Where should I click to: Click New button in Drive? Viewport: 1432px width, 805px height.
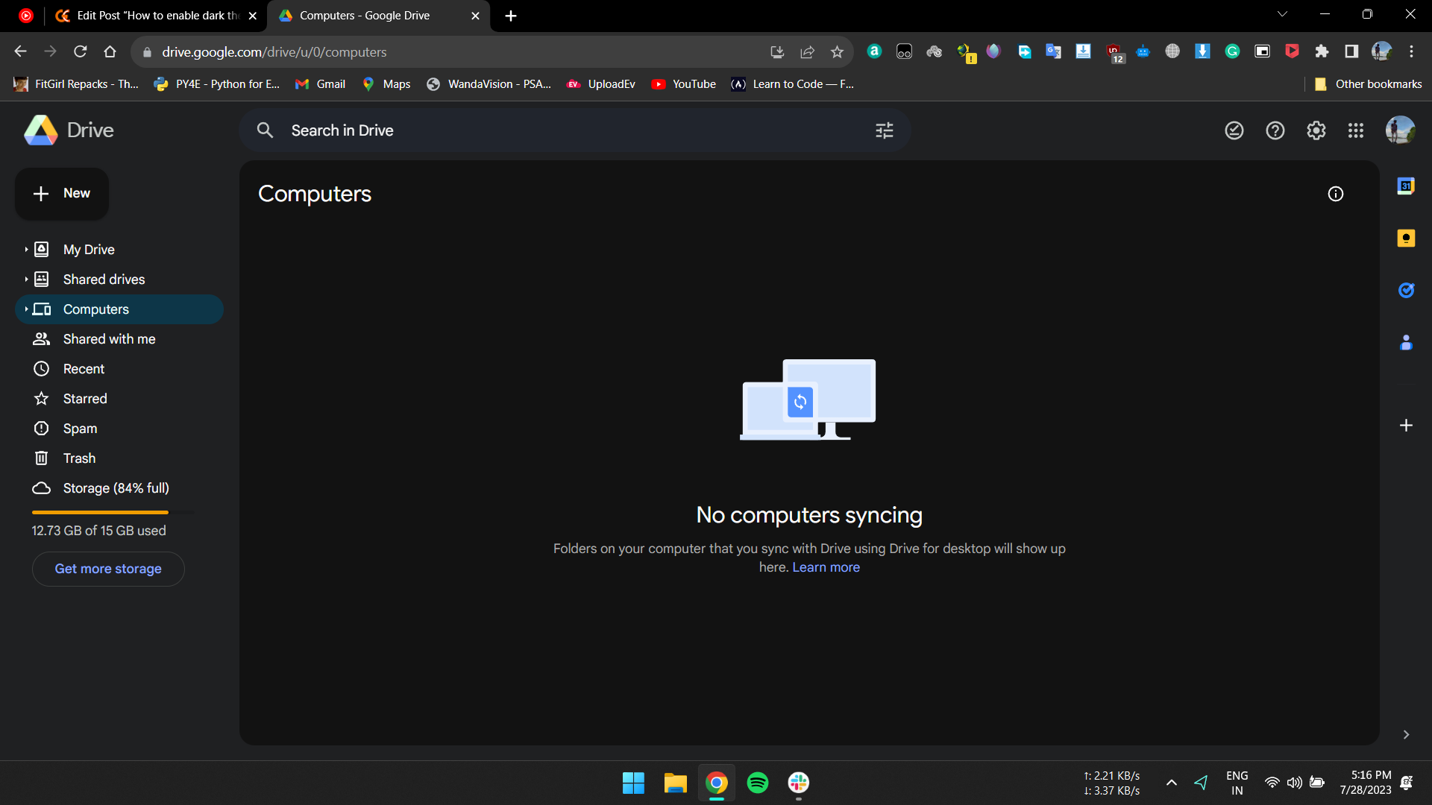pyautogui.click(x=62, y=194)
